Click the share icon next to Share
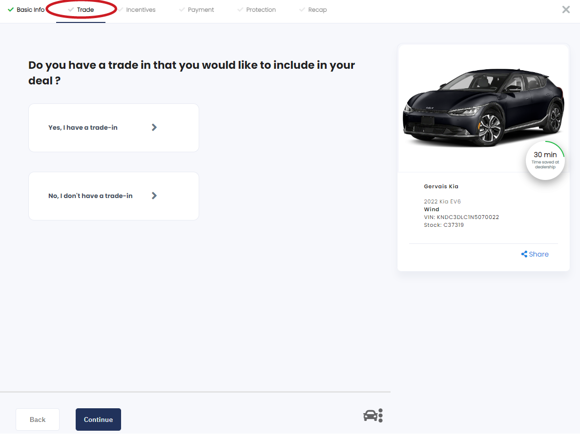Screen dimensions: 580x439 [x=524, y=254]
